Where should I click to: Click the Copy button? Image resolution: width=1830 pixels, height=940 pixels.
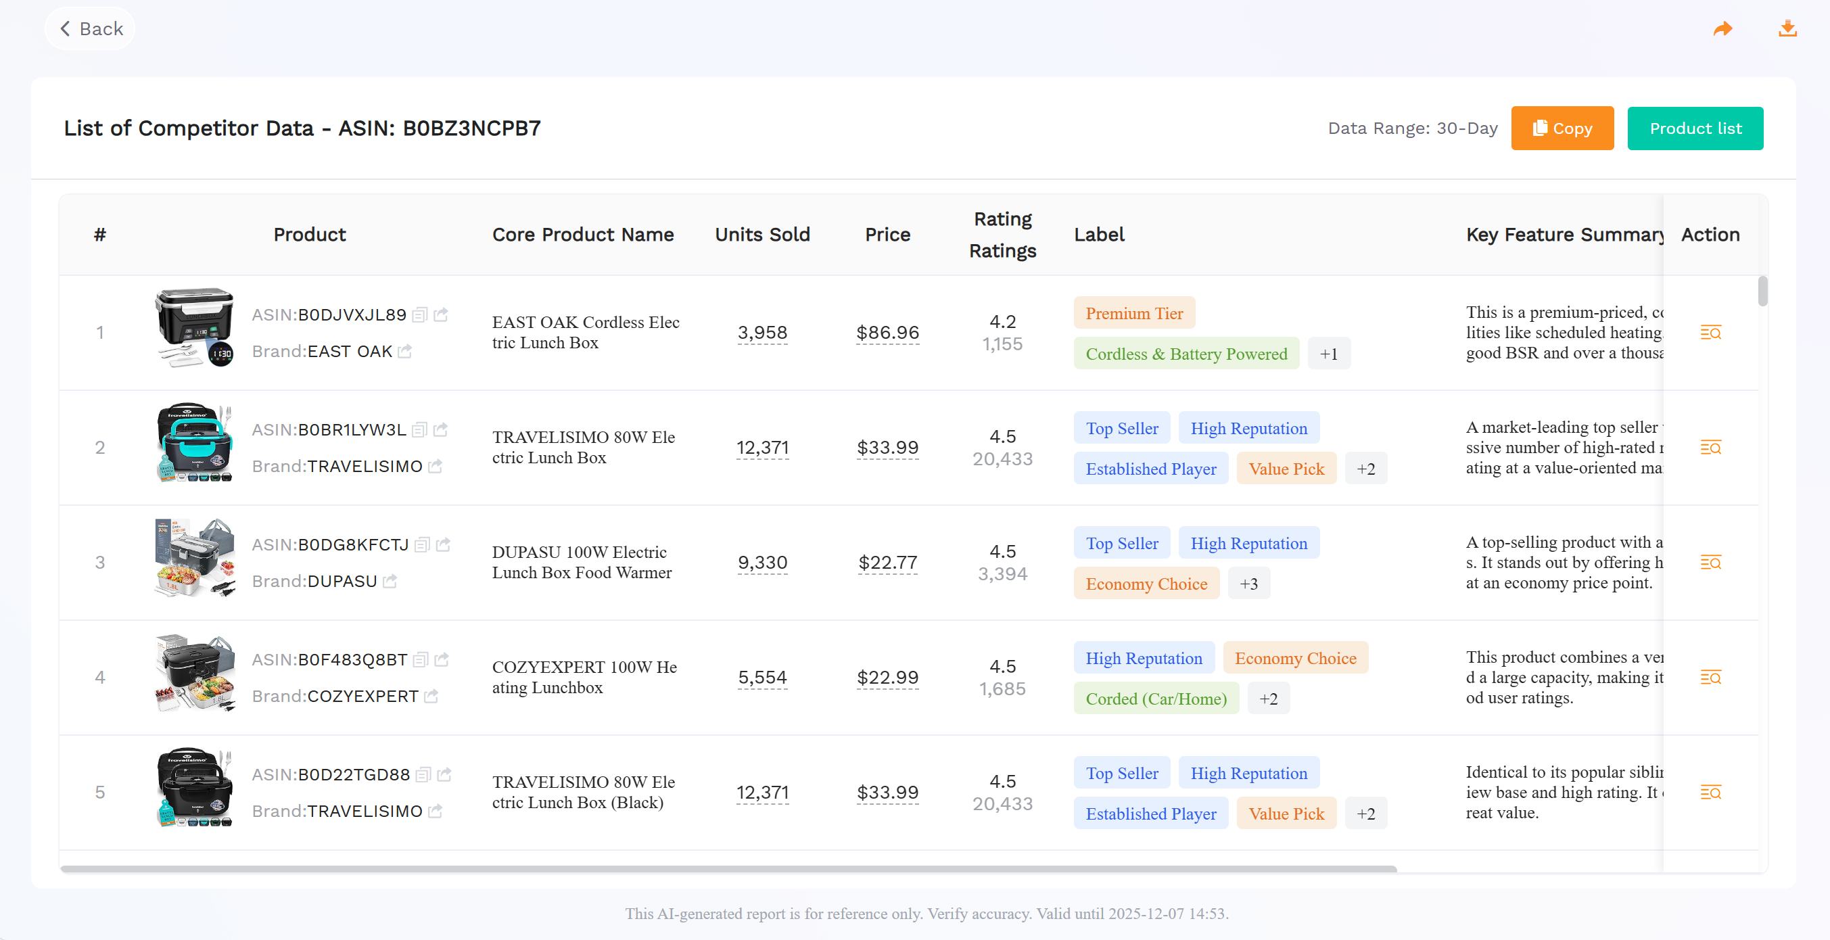(1562, 128)
